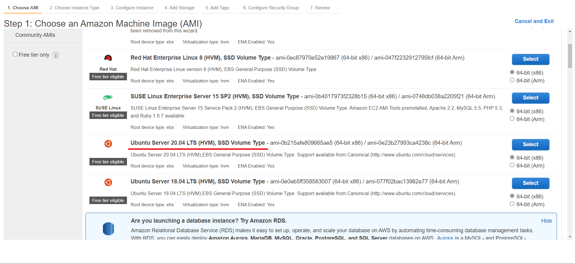This screenshot has width=575, height=264.
Task: Choose 64-bit (Arm) for Ubuntu 20.04
Action: (x=512, y=165)
